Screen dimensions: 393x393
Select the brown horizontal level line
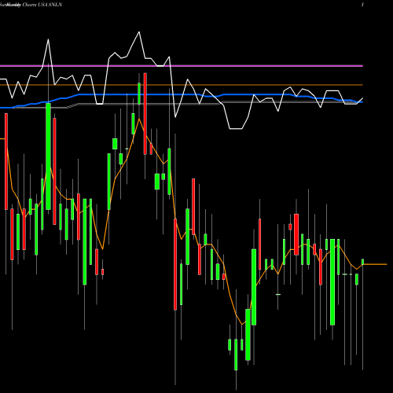coord(182,85)
